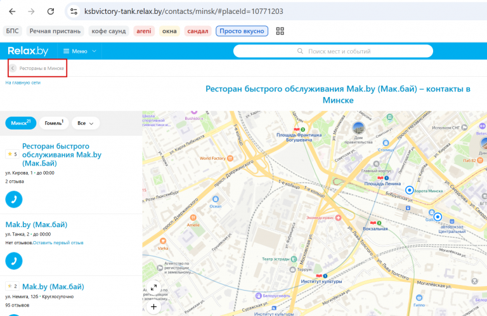Click the ул. Немига, 126 address text
487x316 pixels.
point(22,297)
